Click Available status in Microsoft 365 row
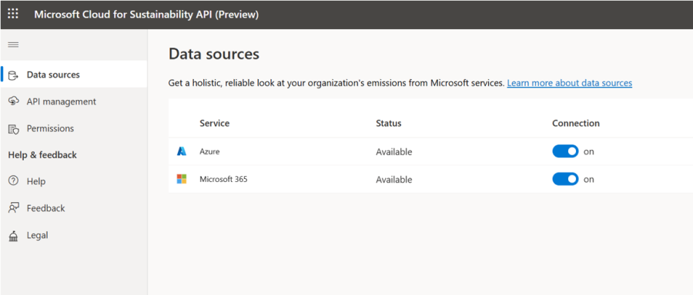Image resolution: width=693 pixels, height=295 pixels. (x=393, y=180)
